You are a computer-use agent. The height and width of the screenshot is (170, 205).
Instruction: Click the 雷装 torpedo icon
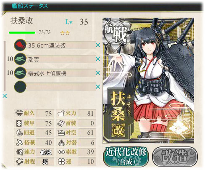(61, 123)
